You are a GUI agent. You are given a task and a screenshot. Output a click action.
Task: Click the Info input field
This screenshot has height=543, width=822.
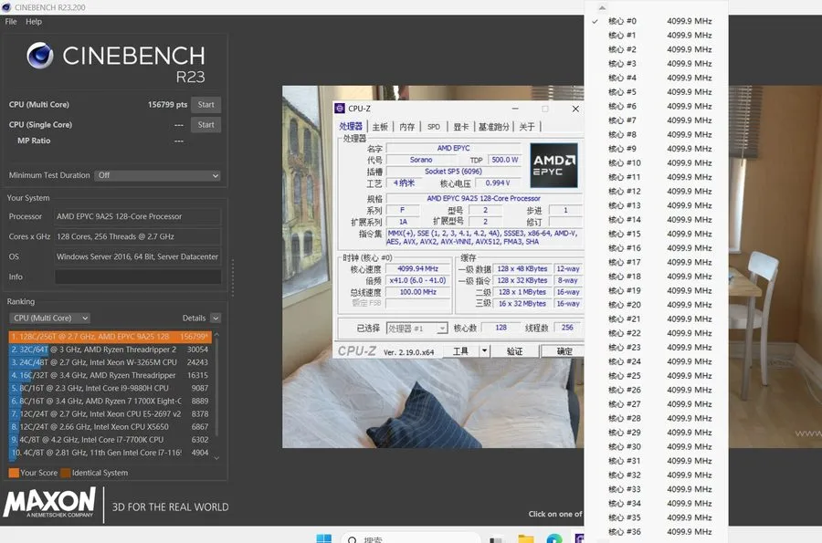[x=138, y=277]
